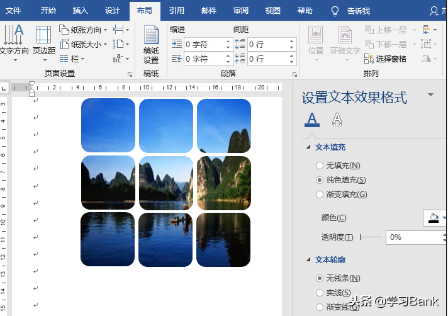This screenshot has width=448, height=316.
Task: Open the format pane options dropdown arrow
Action: click(430, 94)
